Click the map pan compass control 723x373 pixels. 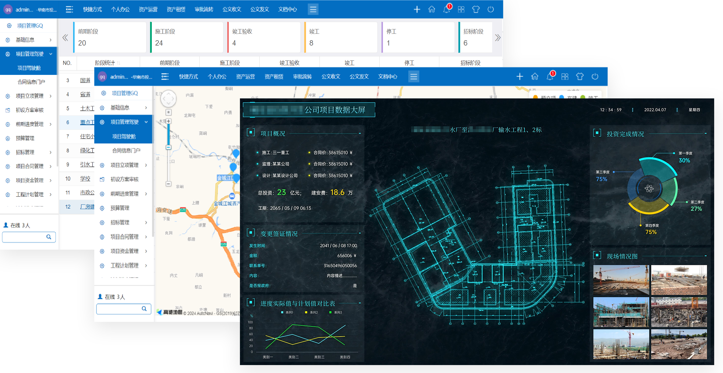tap(168, 99)
